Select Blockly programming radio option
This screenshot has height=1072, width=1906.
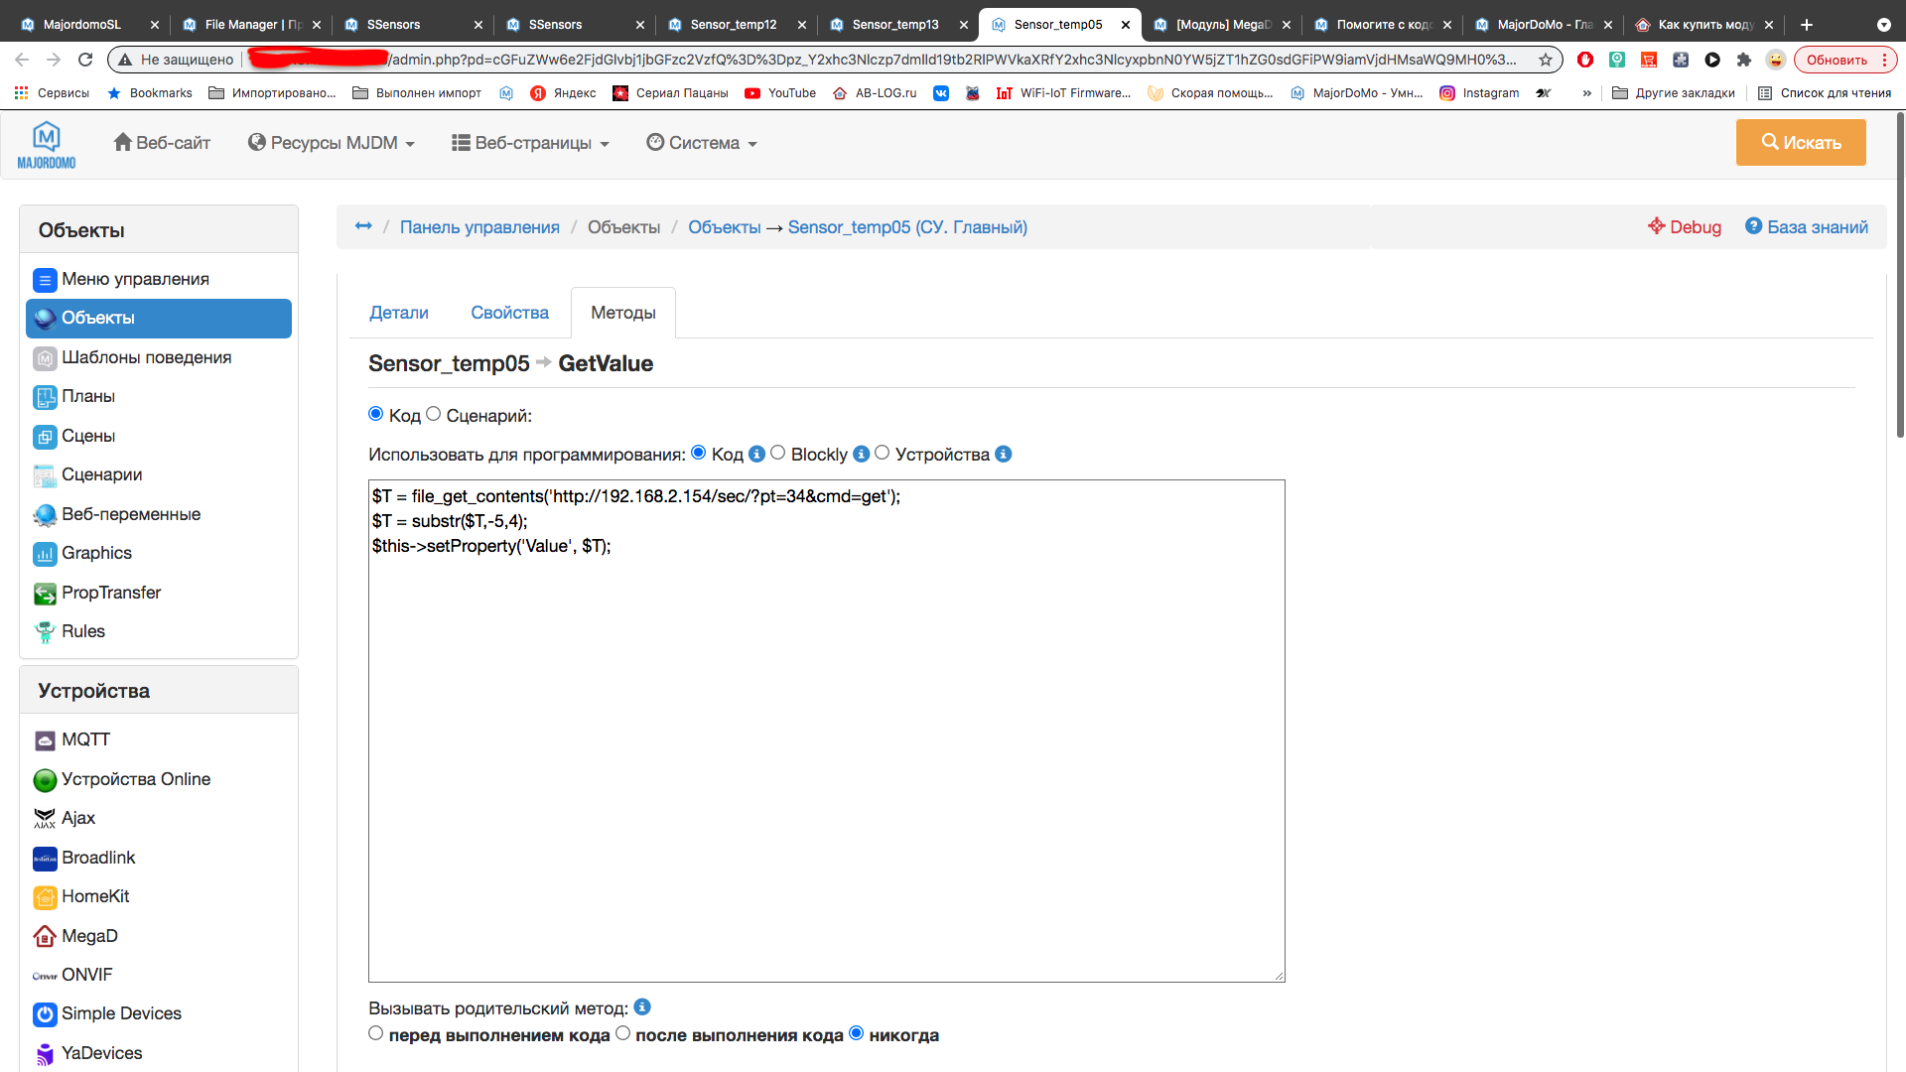pos(778,453)
